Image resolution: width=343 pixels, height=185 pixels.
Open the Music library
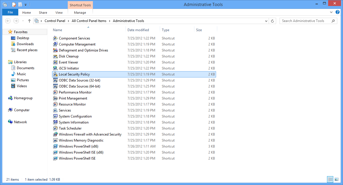point(21,74)
